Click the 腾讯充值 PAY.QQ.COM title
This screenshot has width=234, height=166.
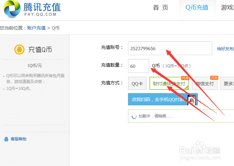pyautogui.click(x=42, y=9)
